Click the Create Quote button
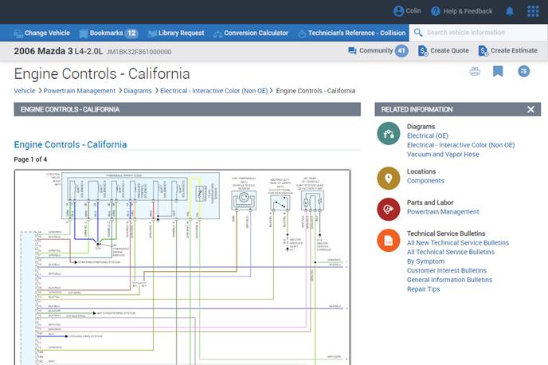This screenshot has width=548, height=365. point(443,51)
